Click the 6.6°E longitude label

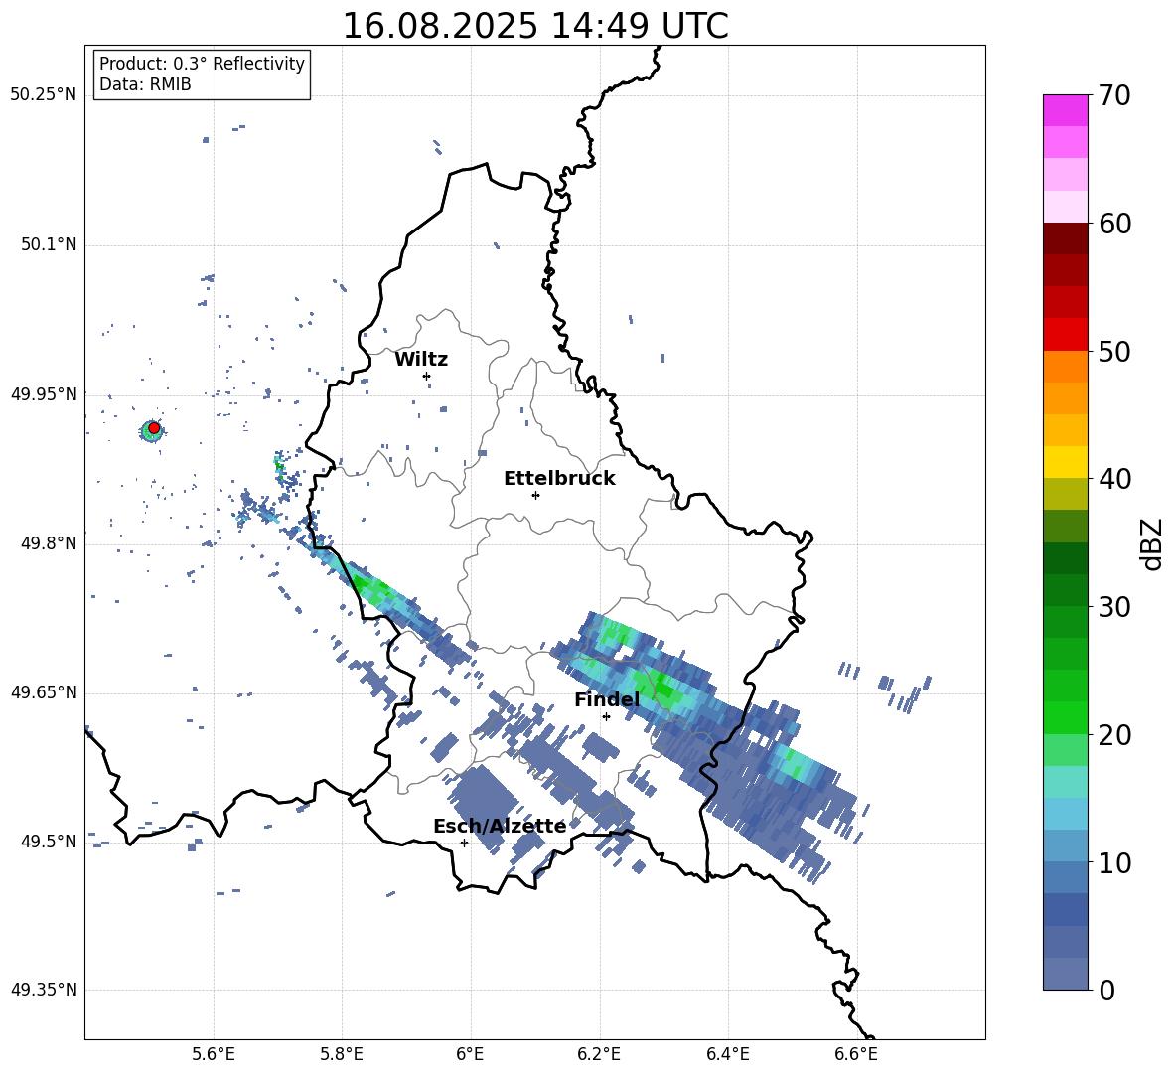[856, 1054]
